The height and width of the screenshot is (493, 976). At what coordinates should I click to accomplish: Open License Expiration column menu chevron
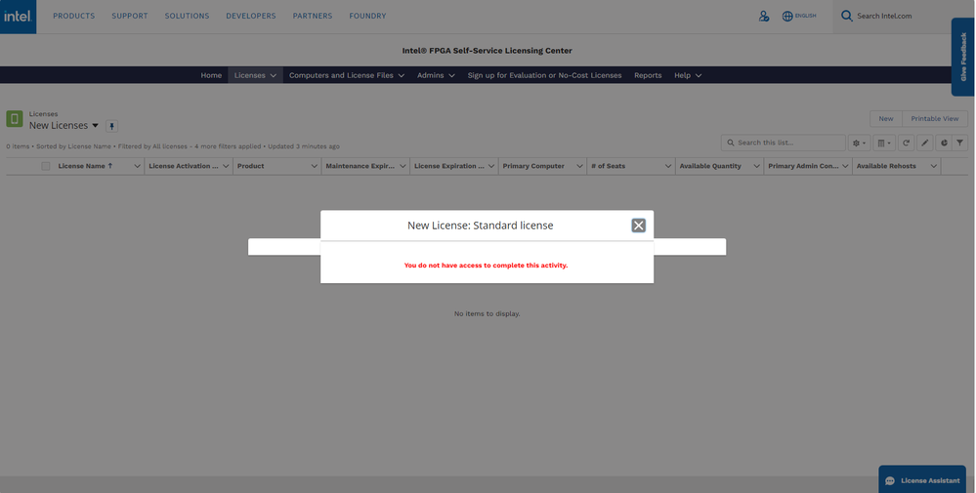(x=490, y=166)
